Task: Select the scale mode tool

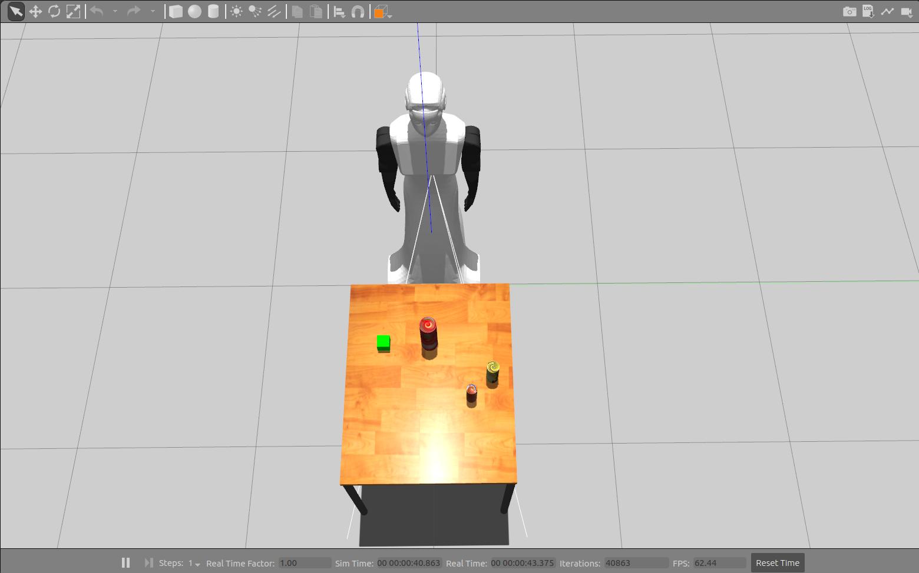Action: pos(73,11)
